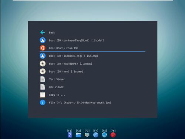
Task: Click the penguin icon beside loopback.cfg entry
Action: [43, 56]
